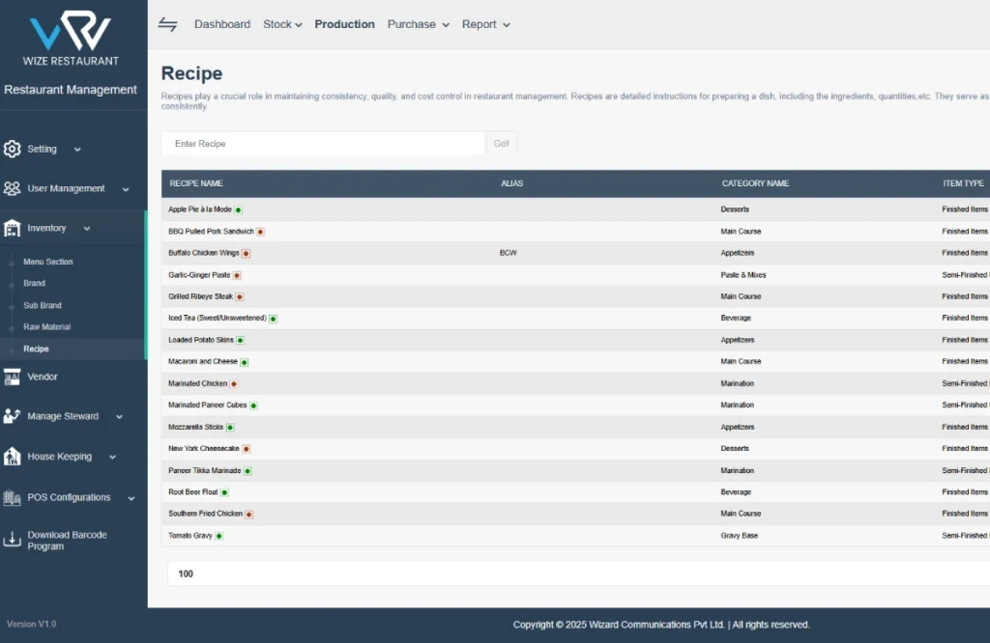
Task: Click the Setting gear icon
Action: tap(12, 149)
